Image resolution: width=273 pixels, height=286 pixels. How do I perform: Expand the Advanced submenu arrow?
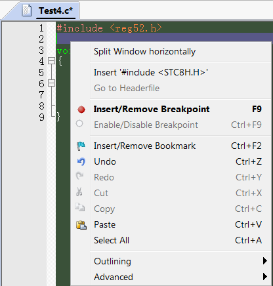pyautogui.click(x=265, y=277)
